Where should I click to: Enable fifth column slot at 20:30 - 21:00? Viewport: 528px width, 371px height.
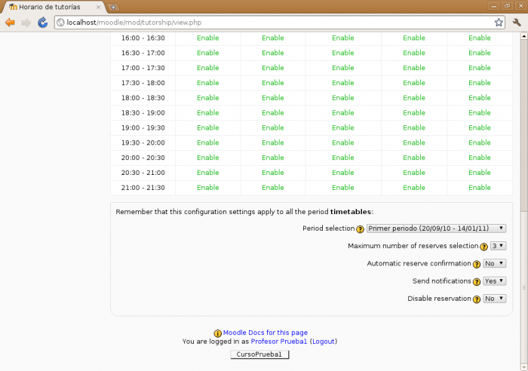click(480, 173)
